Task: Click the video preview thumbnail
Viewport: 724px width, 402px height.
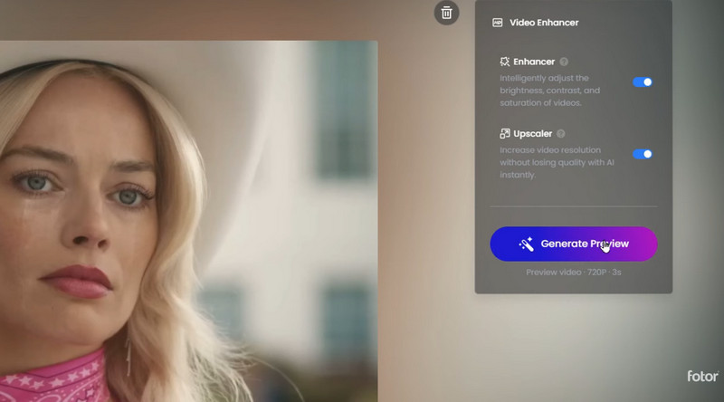Action: point(189,221)
